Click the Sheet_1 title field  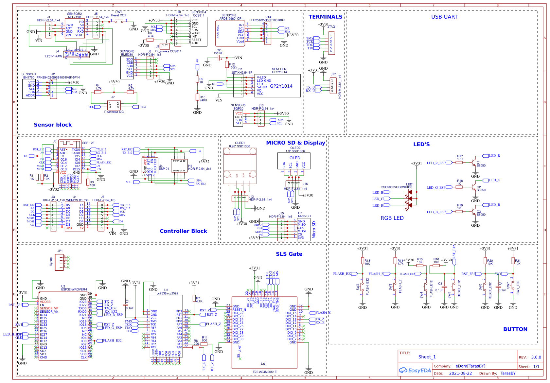click(427, 357)
